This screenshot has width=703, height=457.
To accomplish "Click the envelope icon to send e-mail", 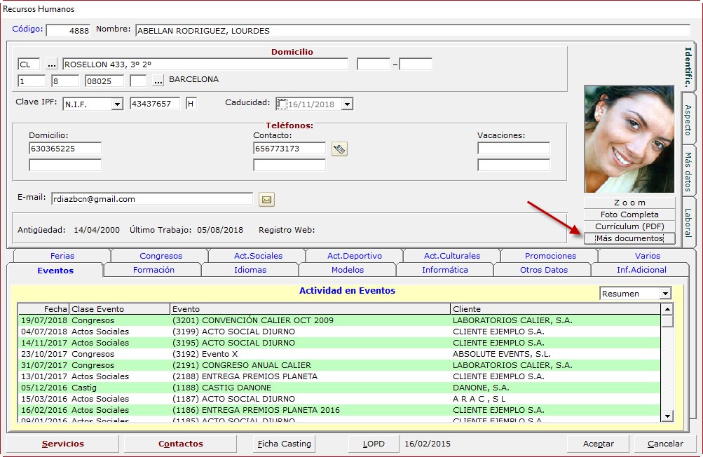I will (x=267, y=200).
